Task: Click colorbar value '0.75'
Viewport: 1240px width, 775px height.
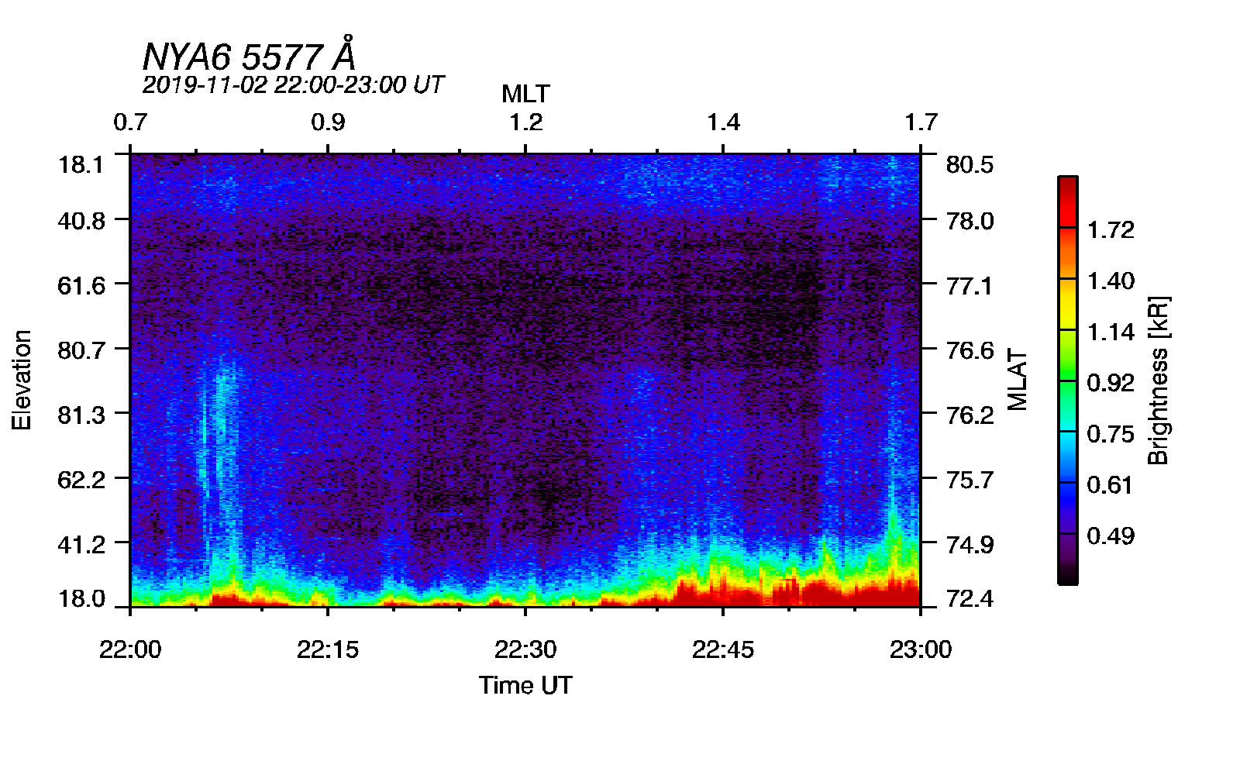Action: coord(1111,434)
